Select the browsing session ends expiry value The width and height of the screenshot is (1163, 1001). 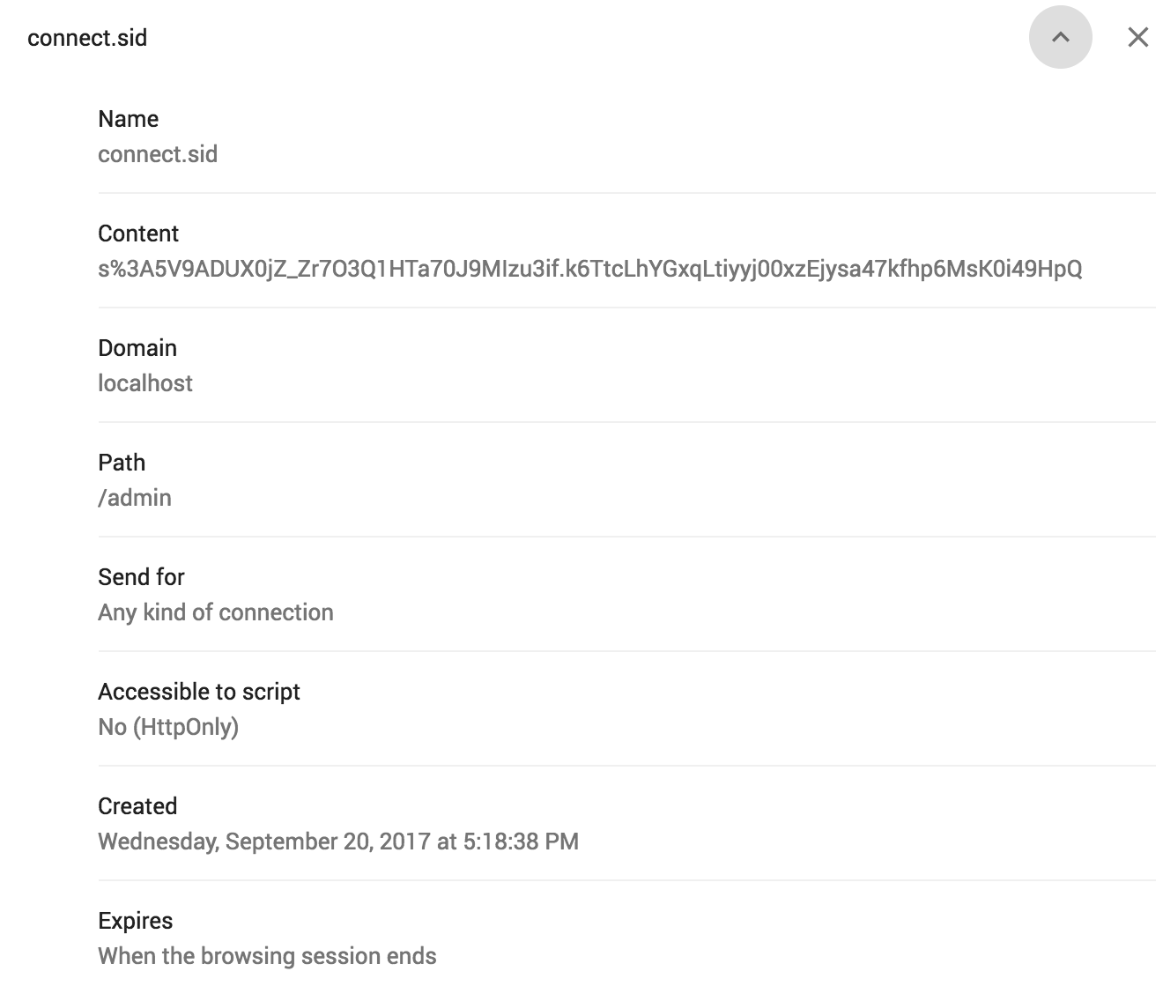click(267, 955)
